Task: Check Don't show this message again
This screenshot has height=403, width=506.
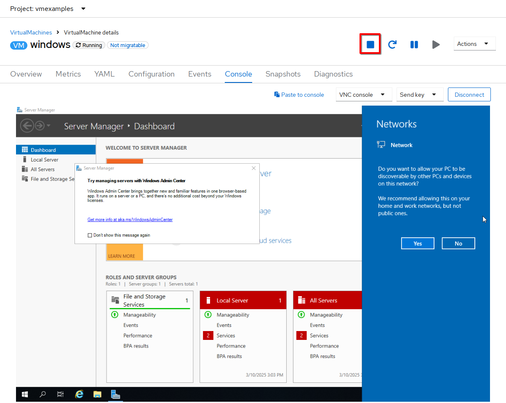Action: pos(90,235)
